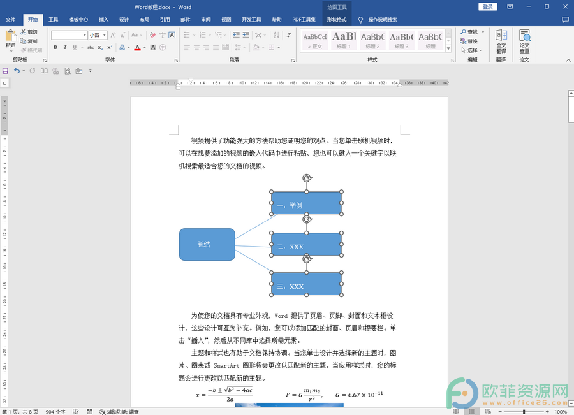This screenshot has height=415, width=574.
Task: Open the File (文件) tab
Action: 11,20
